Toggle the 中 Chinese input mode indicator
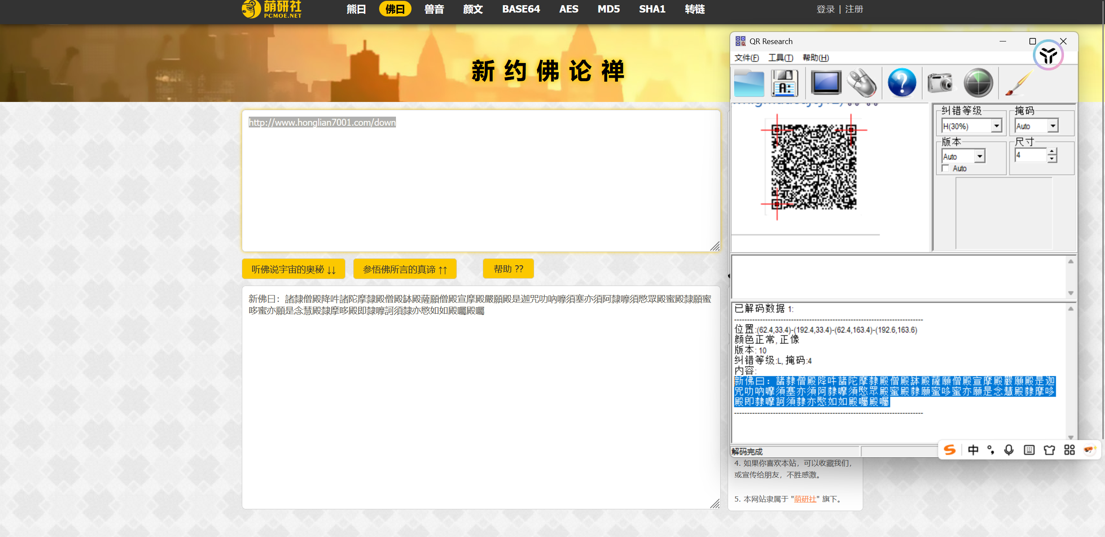The image size is (1105, 537). point(973,450)
